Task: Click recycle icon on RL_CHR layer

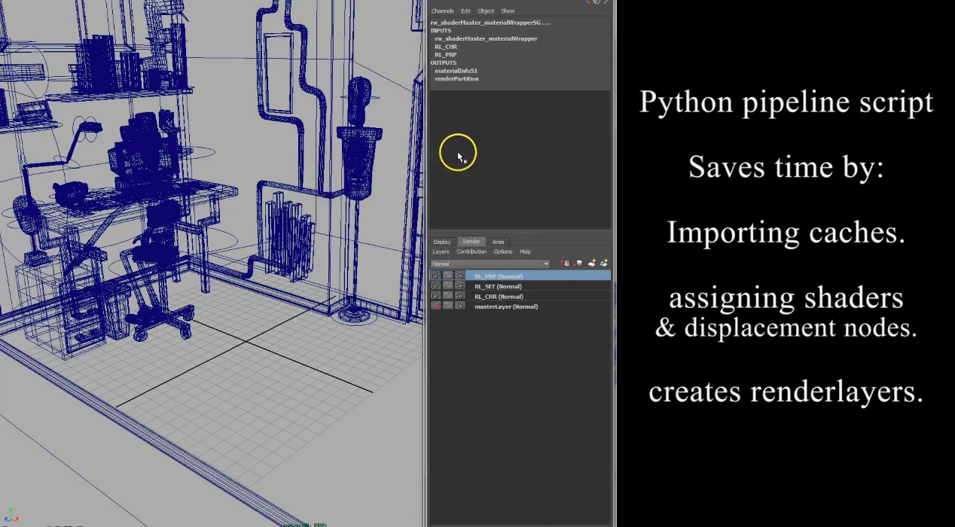Action: point(447,296)
